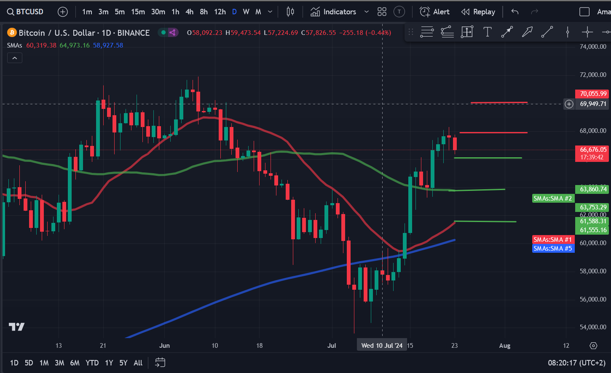This screenshot has height=373, width=611.
Task: Set range to 3M
Action: click(59, 362)
